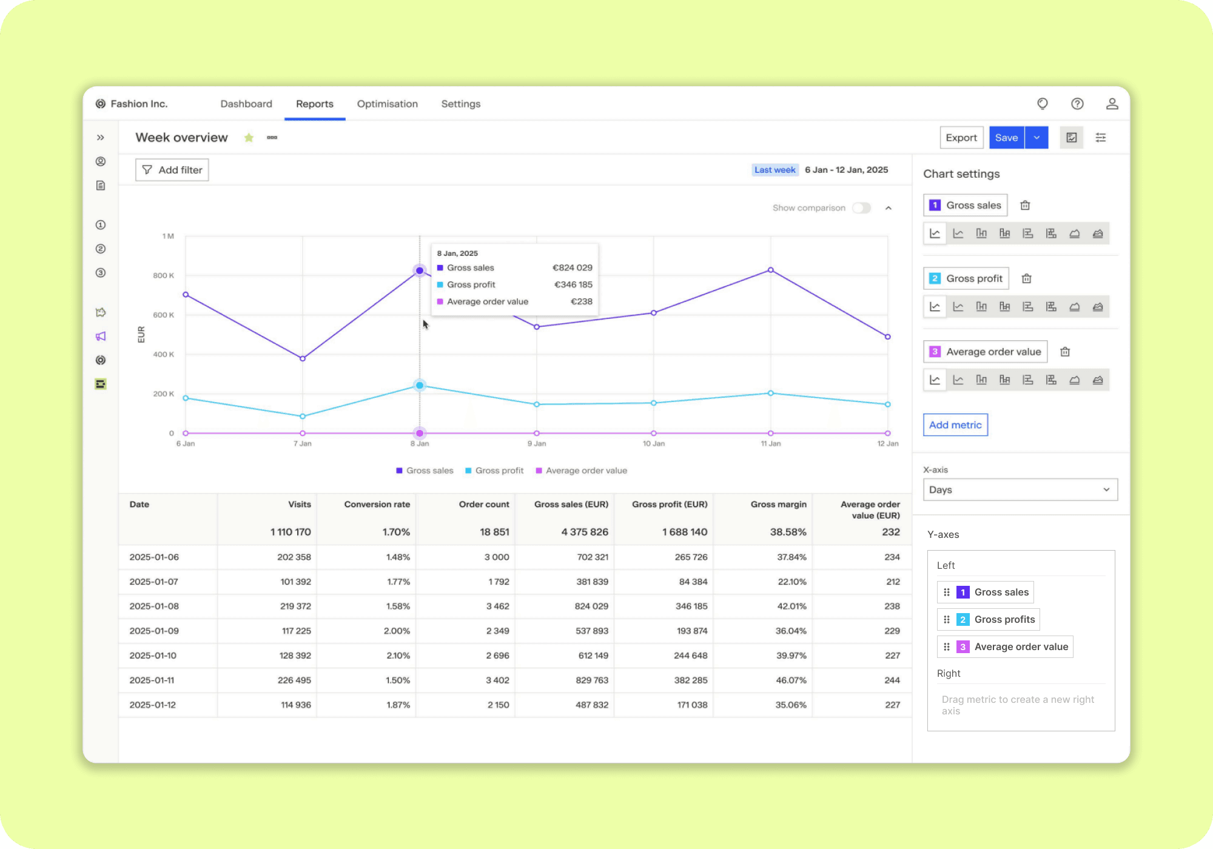This screenshot has width=1213, height=849.
Task: Open the X-axis Days dropdown
Action: [x=1020, y=490]
